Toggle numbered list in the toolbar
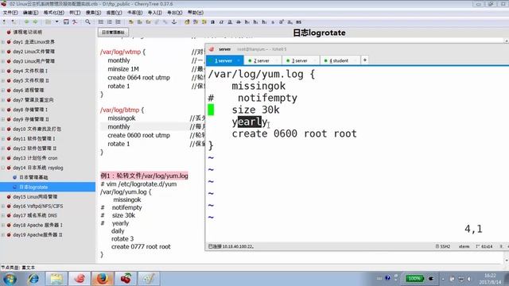 110,22
